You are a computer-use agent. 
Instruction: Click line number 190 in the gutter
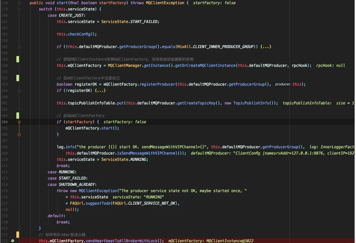coord(4,66)
